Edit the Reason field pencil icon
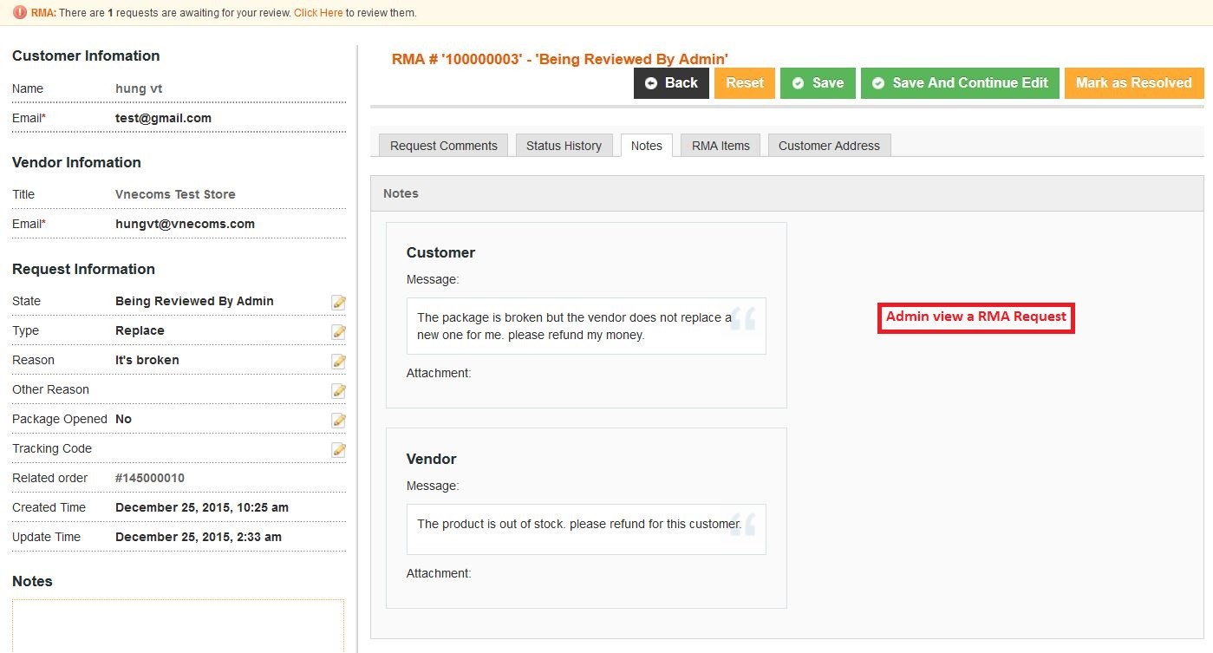This screenshot has height=653, width=1213. tap(339, 361)
